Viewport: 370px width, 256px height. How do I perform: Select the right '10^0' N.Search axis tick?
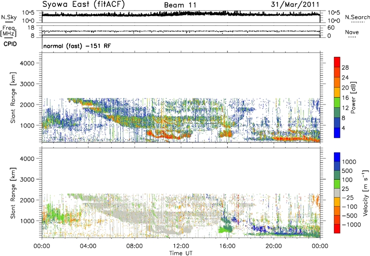pyautogui.click(x=334, y=21)
